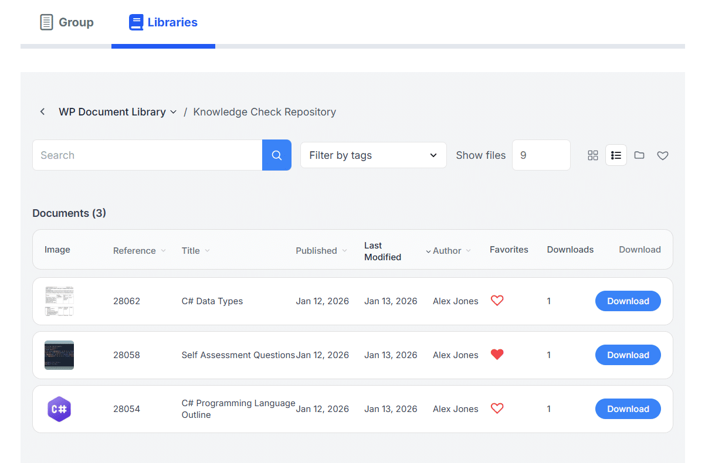The width and height of the screenshot is (705, 463).
Task: Open C# Data Types thumbnail
Action: pyautogui.click(x=59, y=301)
